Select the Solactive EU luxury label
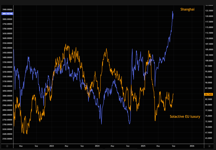The width and height of the screenshot is (216, 150). pyautogui.click(x=185, y=117)
